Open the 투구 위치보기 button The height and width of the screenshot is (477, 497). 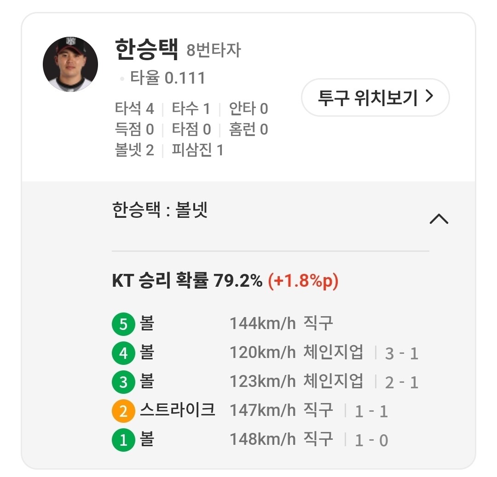click(x=375, y=97)
